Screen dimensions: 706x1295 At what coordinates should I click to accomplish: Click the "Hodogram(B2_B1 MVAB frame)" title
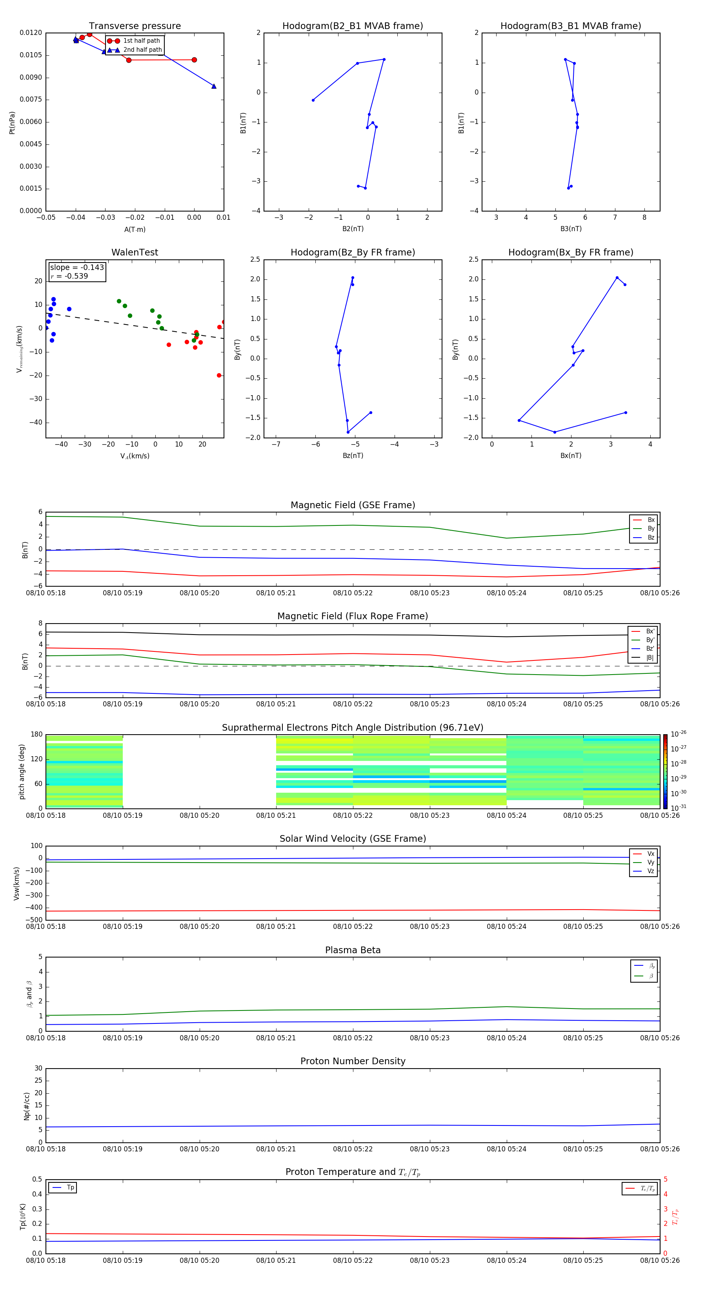tap(353, 26)
